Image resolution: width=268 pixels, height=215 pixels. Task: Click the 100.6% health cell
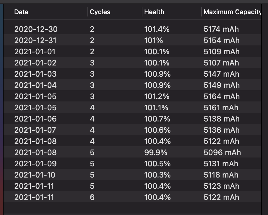(157, 130)
